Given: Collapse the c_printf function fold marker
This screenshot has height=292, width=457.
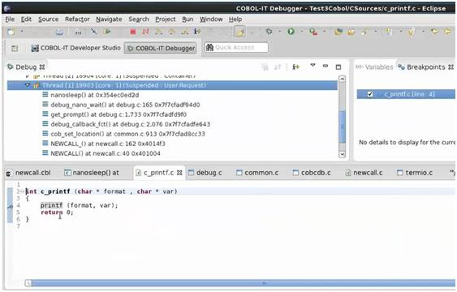Looking at the screenshot, I should point(23,191).
